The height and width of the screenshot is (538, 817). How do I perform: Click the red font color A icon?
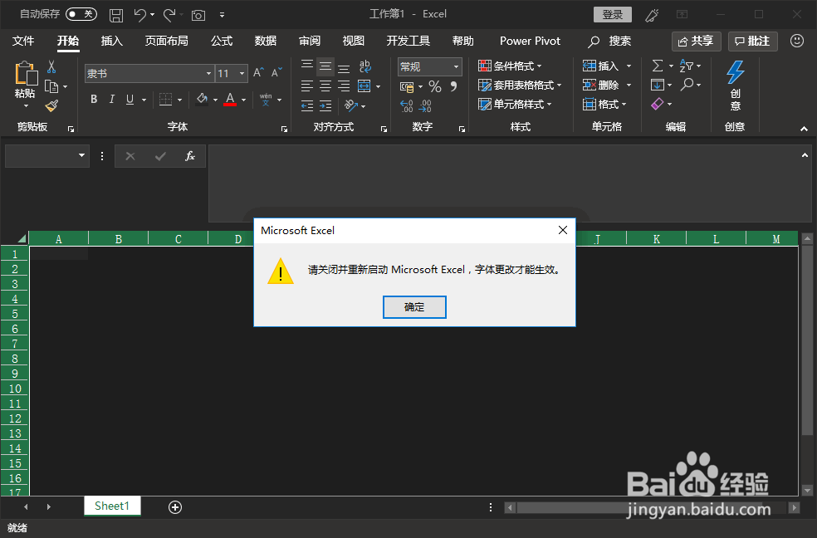pos(230,99)
